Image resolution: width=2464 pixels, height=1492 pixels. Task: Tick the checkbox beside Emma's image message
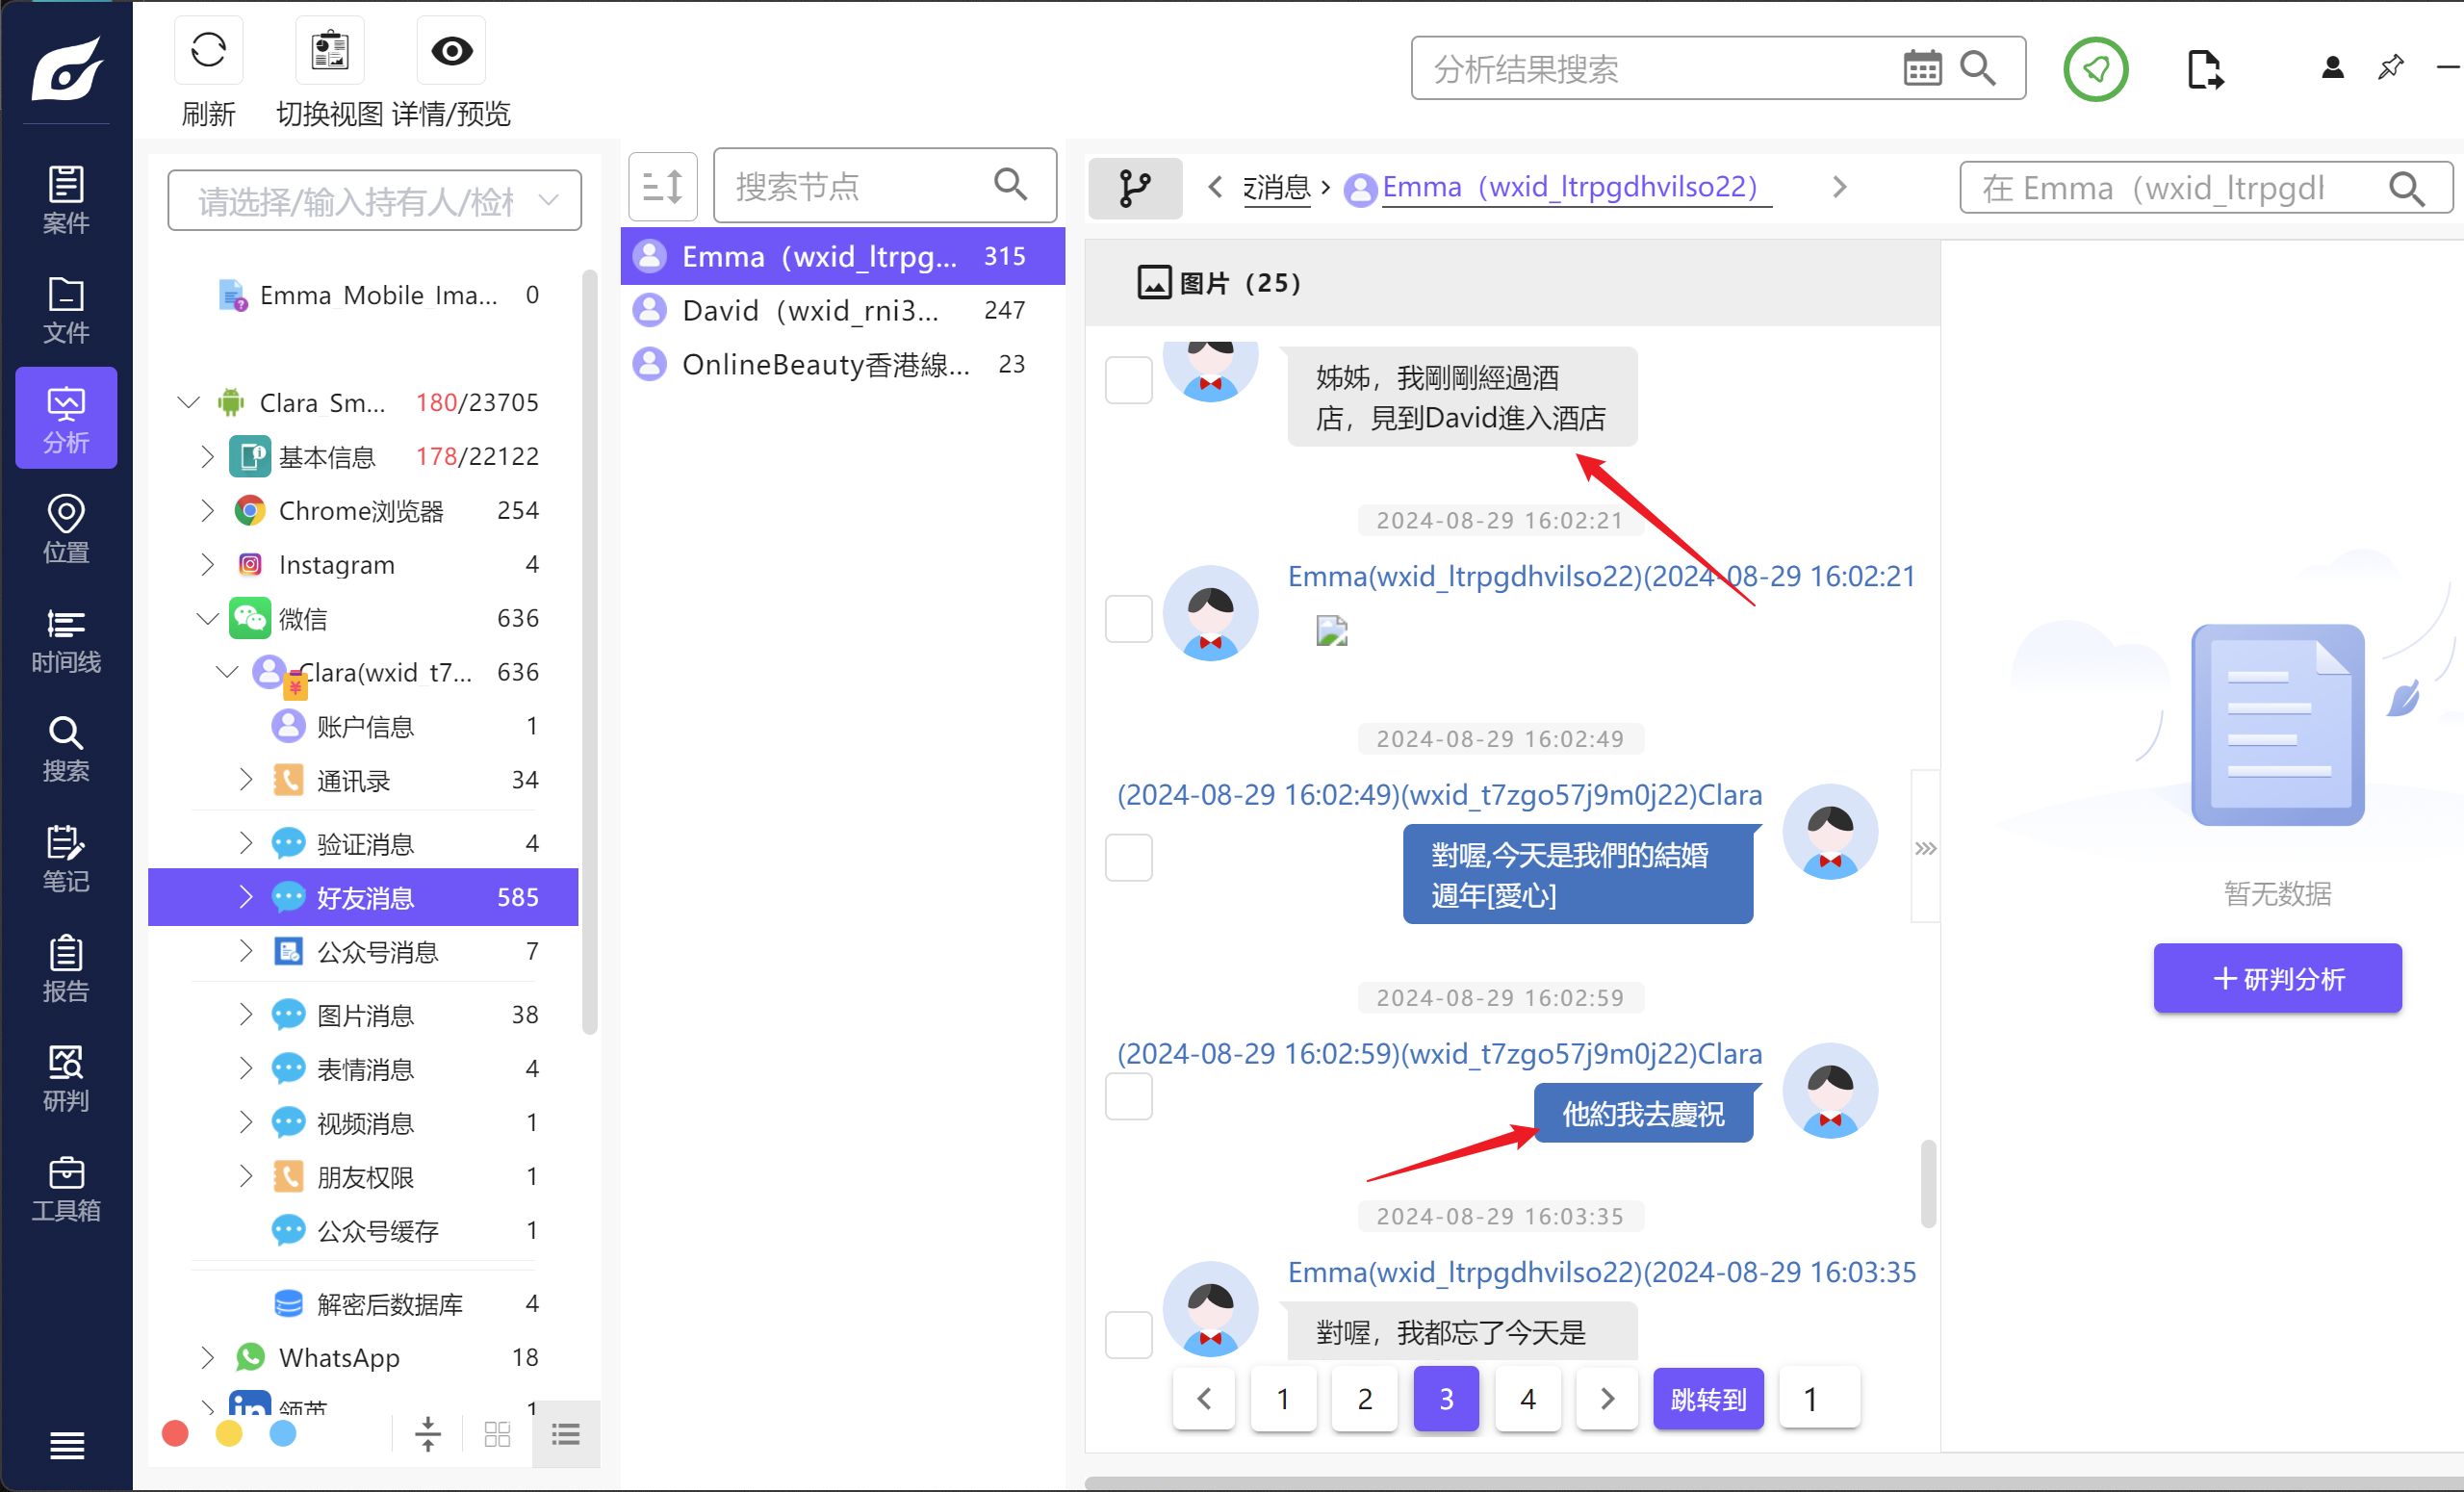pyautogui.click(x=1128, y=617)
